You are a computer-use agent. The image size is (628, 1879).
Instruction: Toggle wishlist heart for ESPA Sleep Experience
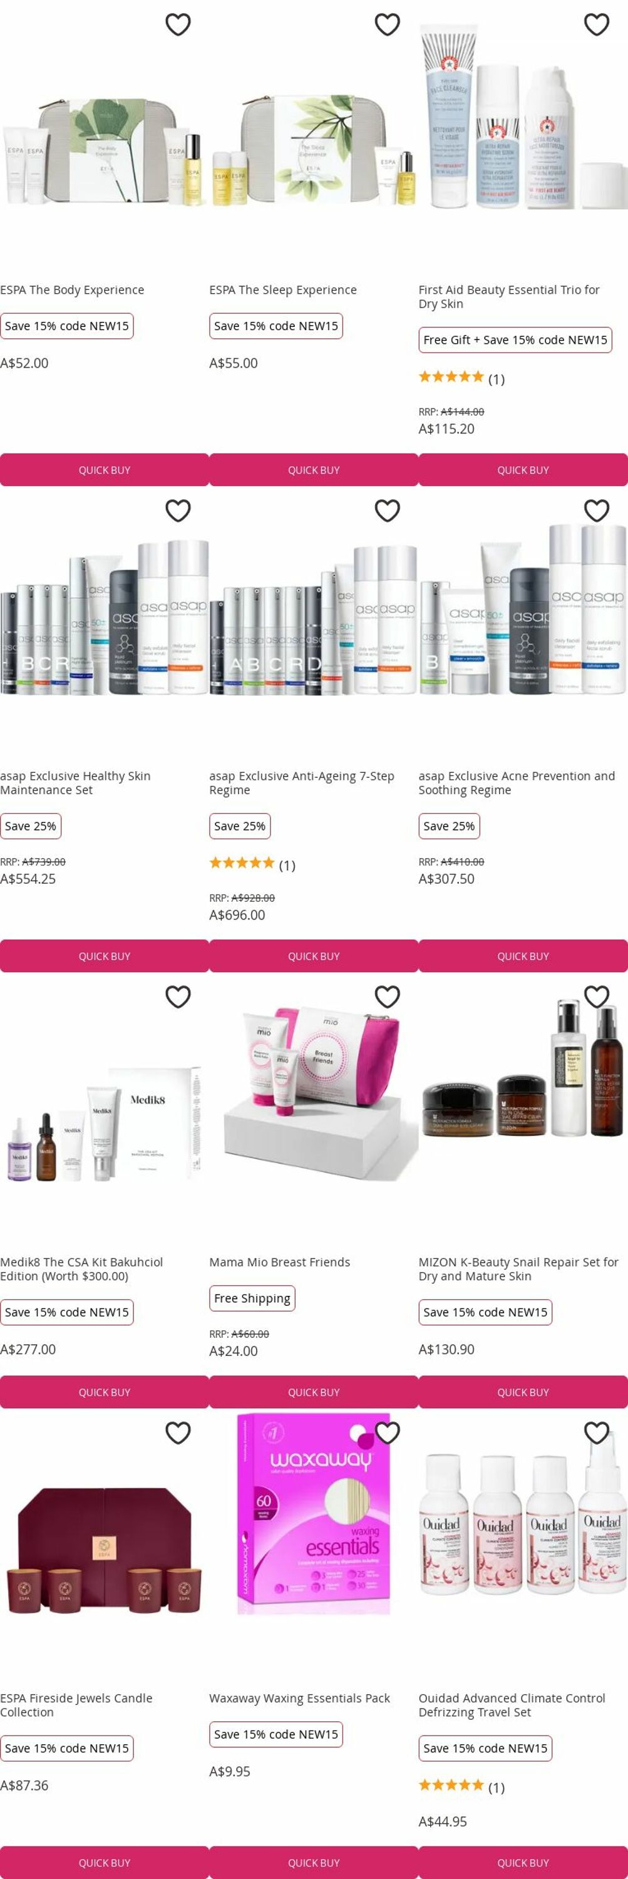(x=388, y=25)
